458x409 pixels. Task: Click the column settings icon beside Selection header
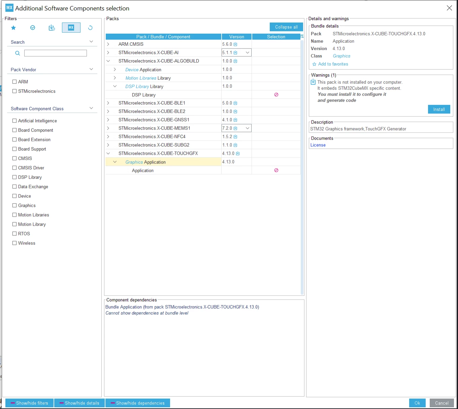click(x=302, y=36)
